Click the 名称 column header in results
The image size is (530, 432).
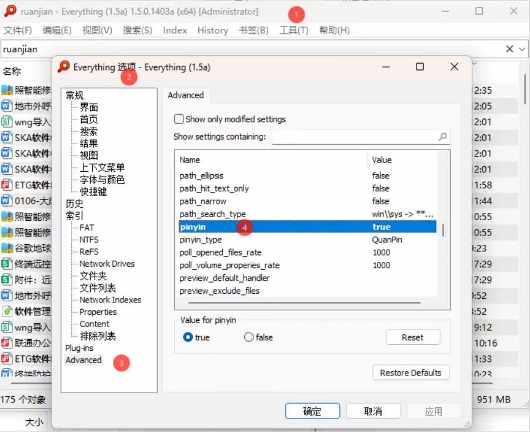12,71
